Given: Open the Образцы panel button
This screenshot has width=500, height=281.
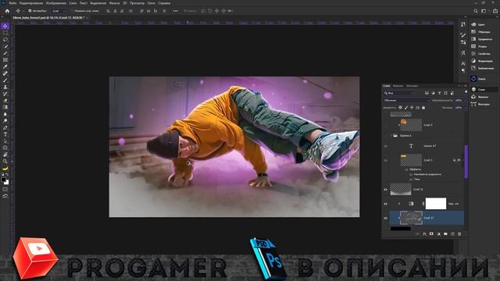Looking at the screenshot, I should (481, 32).
